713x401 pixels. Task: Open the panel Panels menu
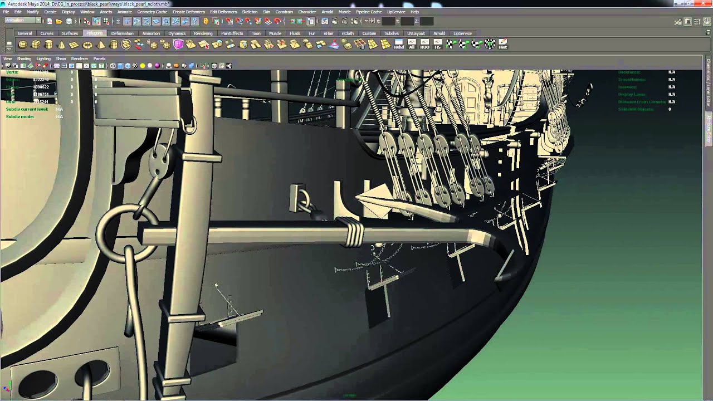(x=99, y=58)
